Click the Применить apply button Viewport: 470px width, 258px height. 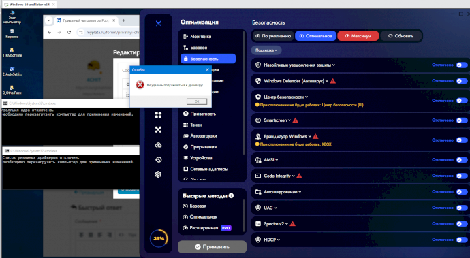point(213,247)
